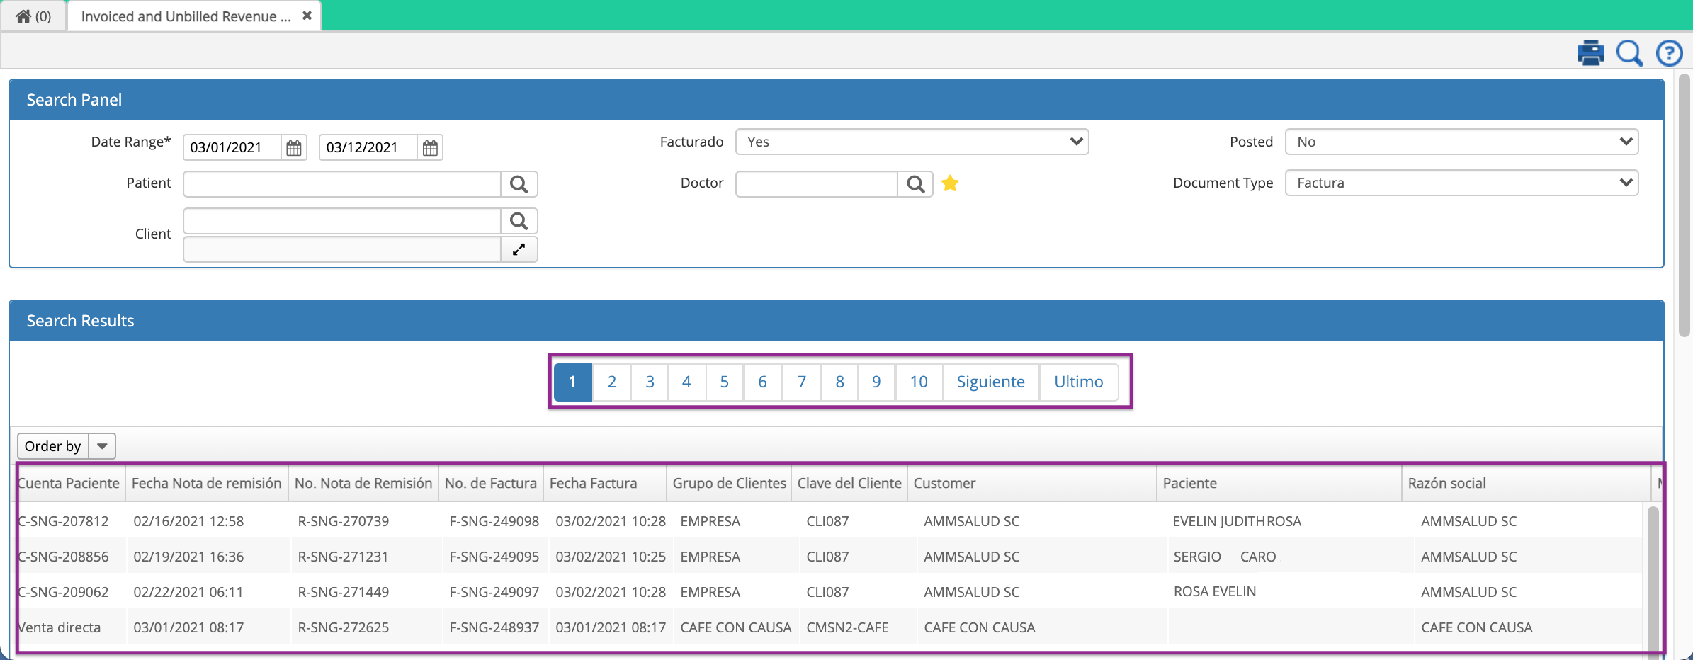Open search using the magnifier toolbar icon
Screen dimensions: 1693x660
click(x=1629, y=52)
